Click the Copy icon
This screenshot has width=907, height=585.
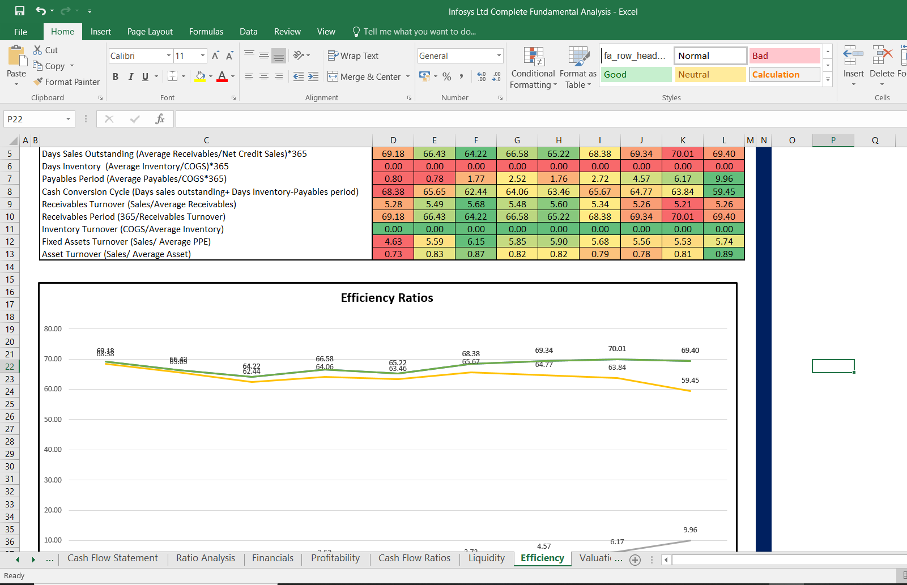[x=38, y=66]
